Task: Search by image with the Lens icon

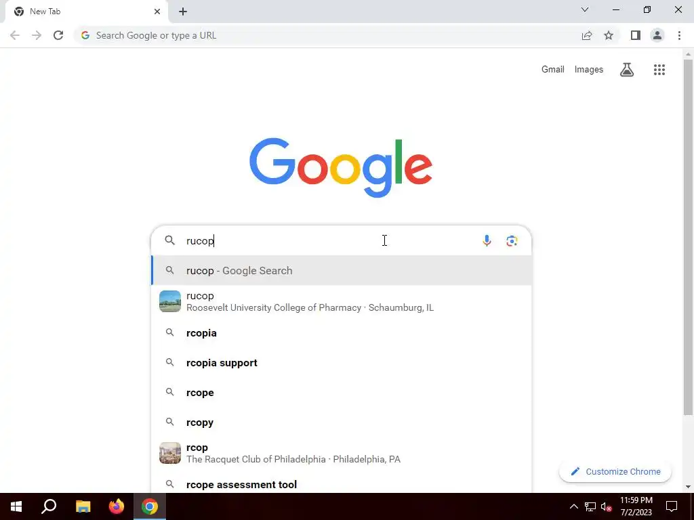Action: point(512,240)
